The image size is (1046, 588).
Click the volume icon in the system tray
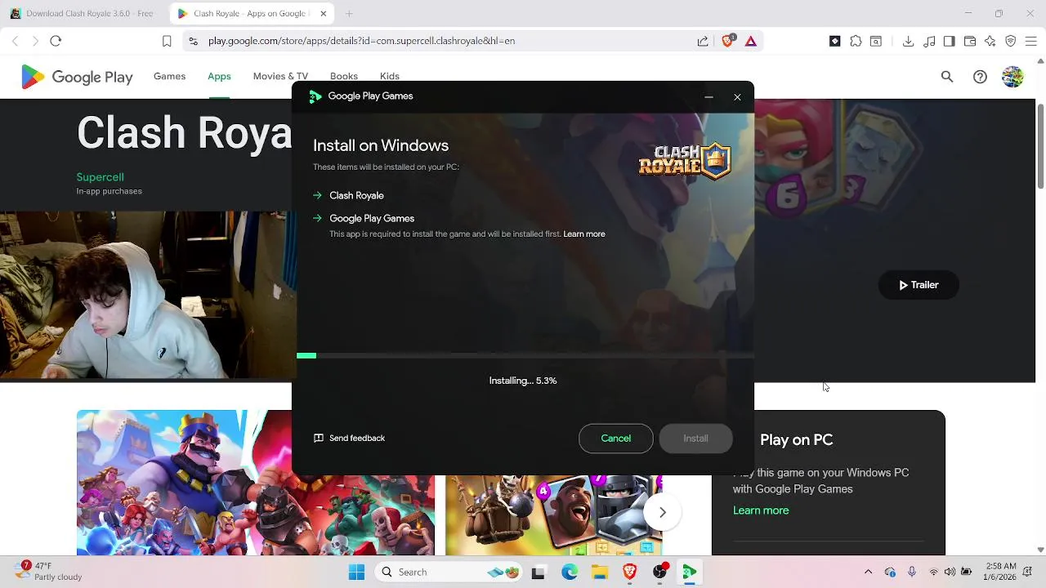[950, 572]
